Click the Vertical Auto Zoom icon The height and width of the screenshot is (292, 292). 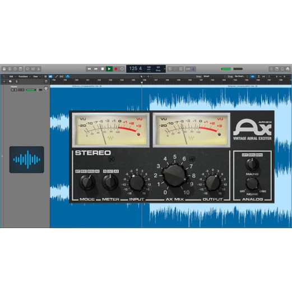259,77
